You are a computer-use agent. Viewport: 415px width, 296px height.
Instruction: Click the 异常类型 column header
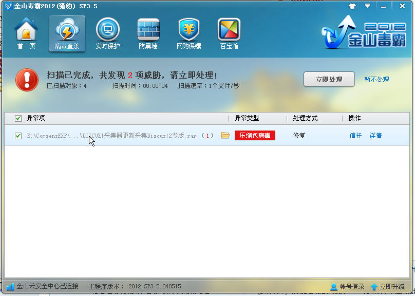(x=247, y=118)
